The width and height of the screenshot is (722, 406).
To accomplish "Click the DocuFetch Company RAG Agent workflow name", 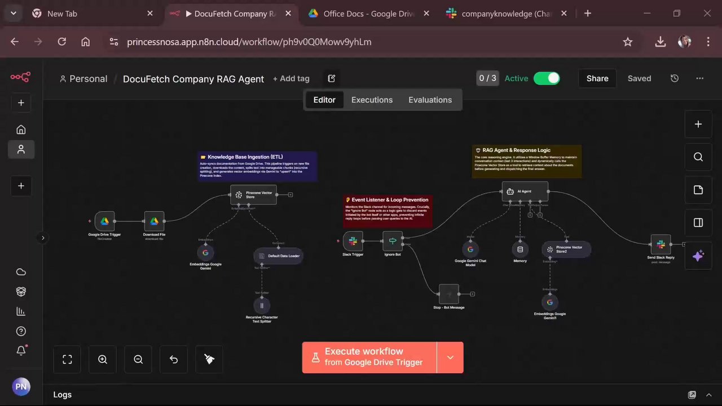I will (x=193, y=79).
